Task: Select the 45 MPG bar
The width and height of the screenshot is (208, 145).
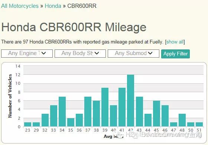Action: pos(156,113)
